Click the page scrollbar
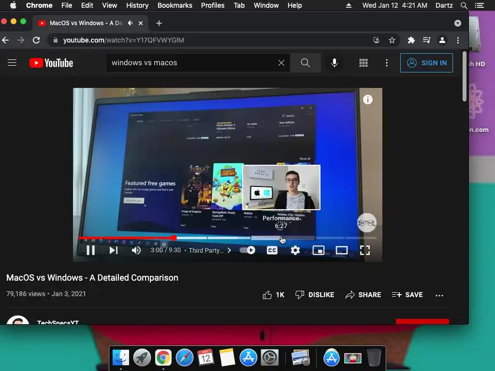This screenshot has height=371, width=495. (465, 76)
